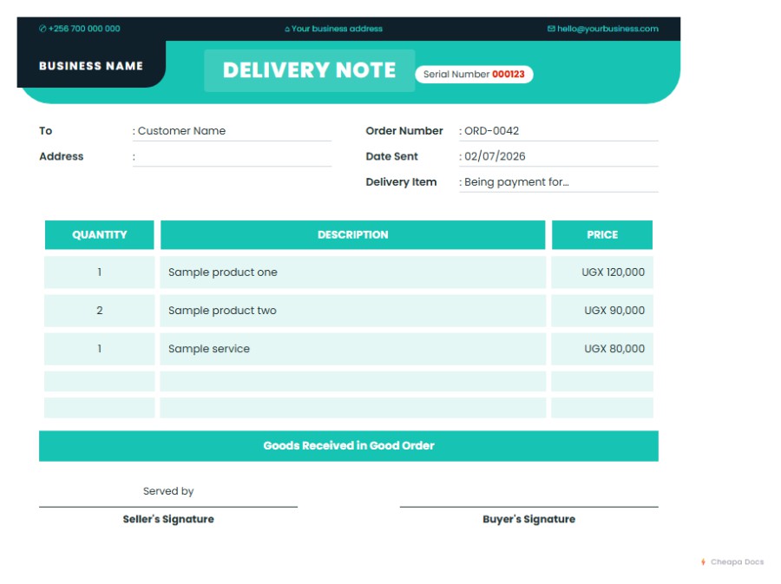Click the Cheapa Docs lightning icon
The image size is (781, 584).
(x=703, y=562)
